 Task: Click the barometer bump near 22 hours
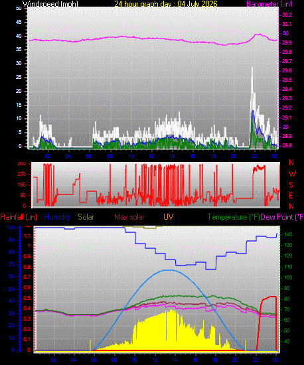click(x=259, y=35)
